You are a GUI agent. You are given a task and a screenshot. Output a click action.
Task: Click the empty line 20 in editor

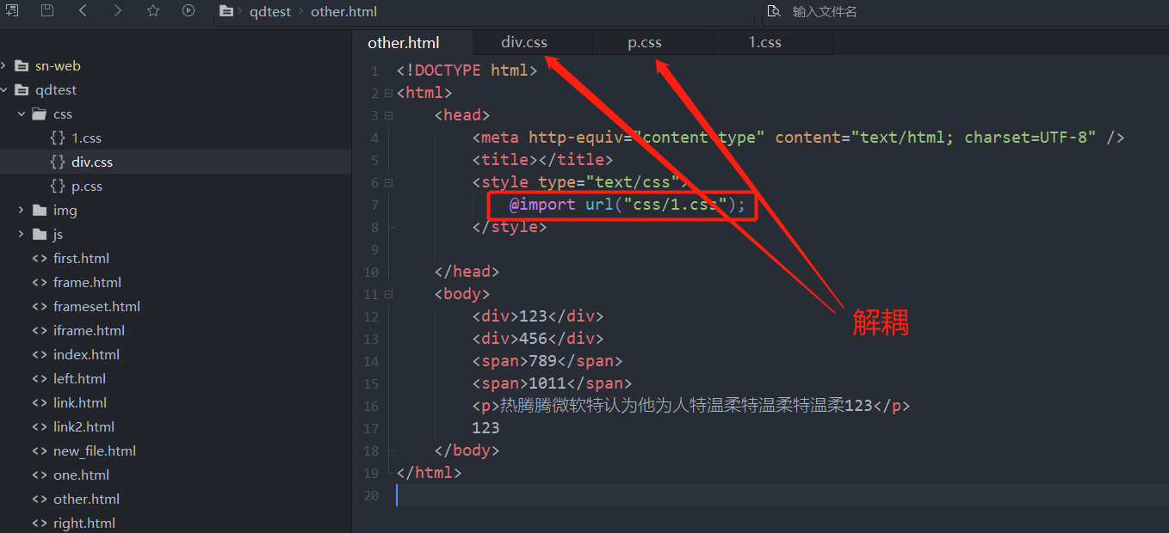pos(782,495)
